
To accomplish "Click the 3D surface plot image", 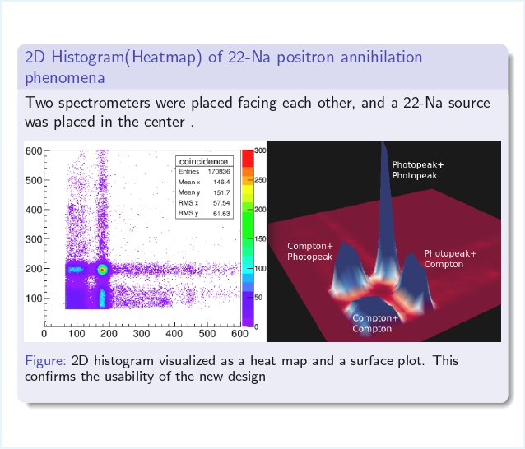I will [383, 241].
